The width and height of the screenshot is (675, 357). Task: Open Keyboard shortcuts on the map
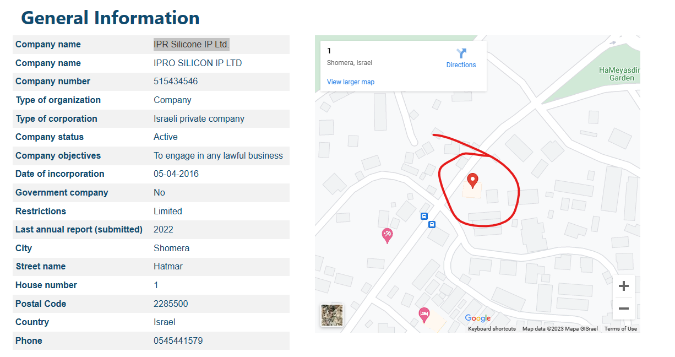(492, 329)
